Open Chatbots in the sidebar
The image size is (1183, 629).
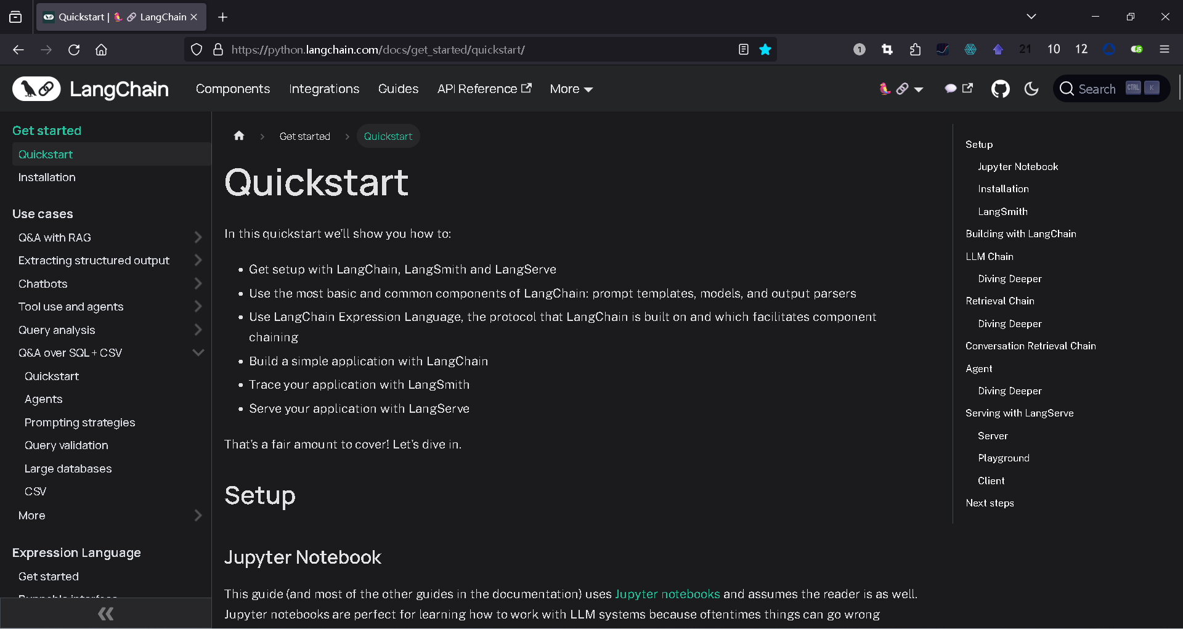click(x=43, y=284)
